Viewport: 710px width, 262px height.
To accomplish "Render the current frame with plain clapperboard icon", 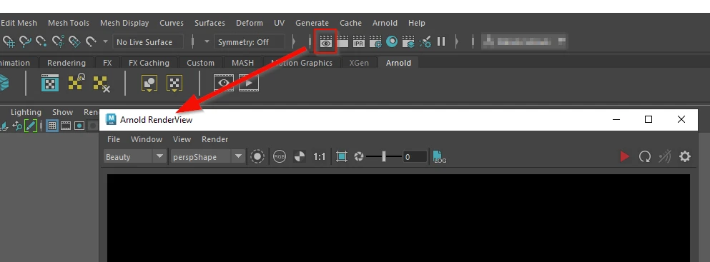I will click(342, 42).
